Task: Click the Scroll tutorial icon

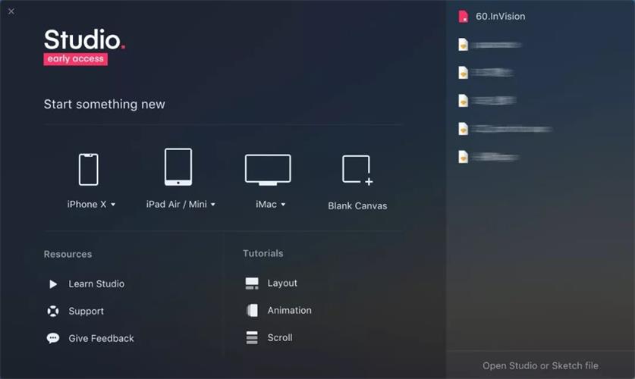Action: coord(252,337)
